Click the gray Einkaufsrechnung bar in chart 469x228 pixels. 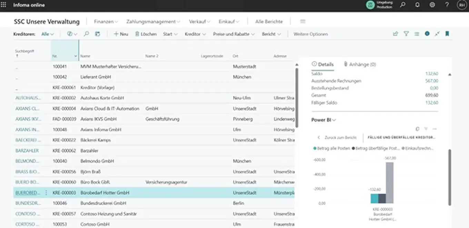(x=389, y=182)
